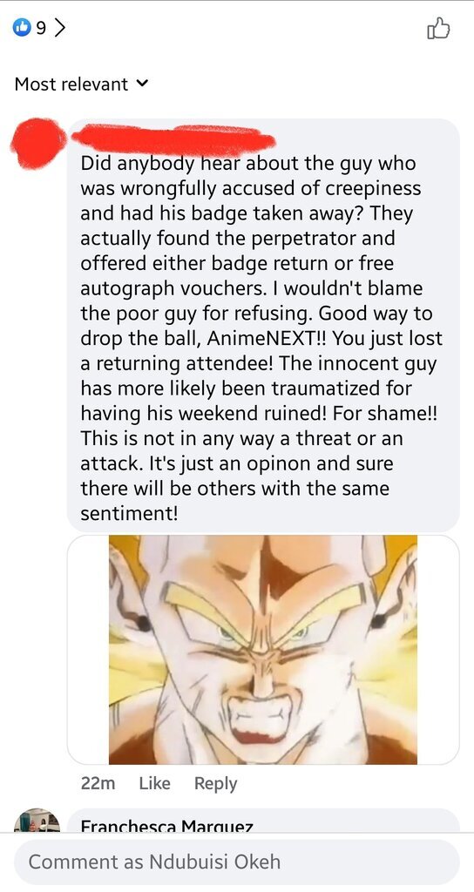Open the red-scribbled commenter profile picture
474x892 pixels.
coord(38,142)
